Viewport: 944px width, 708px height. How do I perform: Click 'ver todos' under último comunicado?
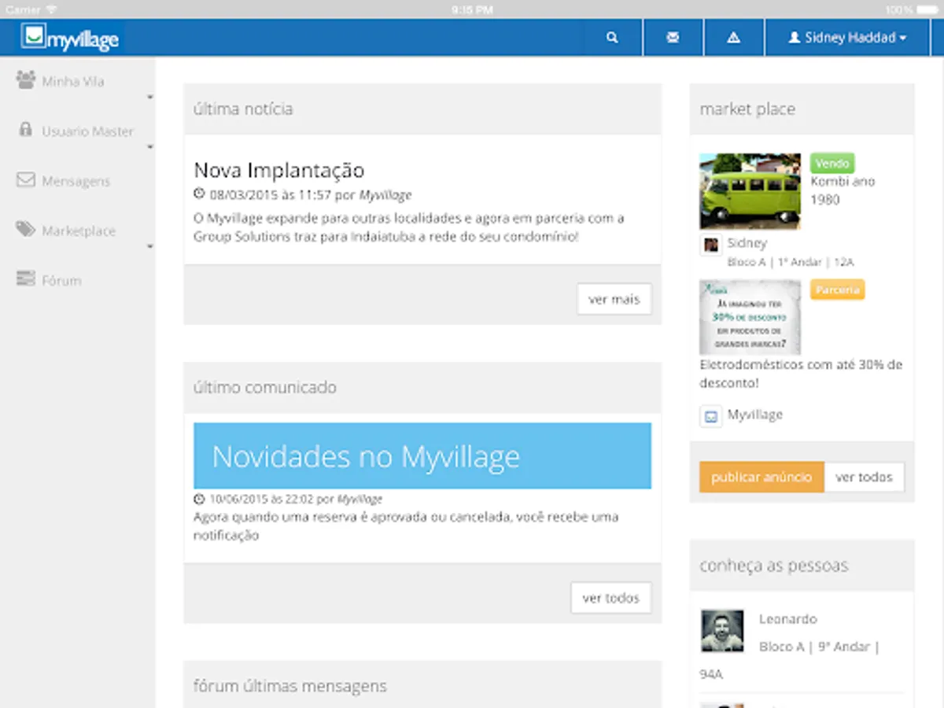(x=611, y=598)
